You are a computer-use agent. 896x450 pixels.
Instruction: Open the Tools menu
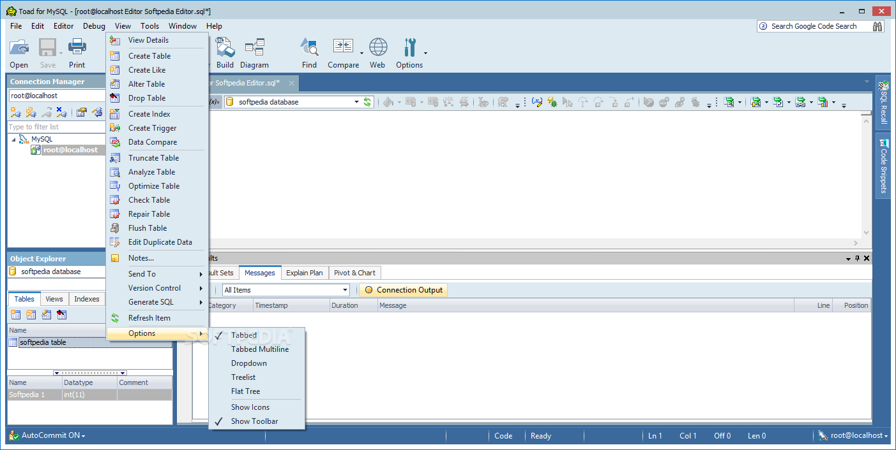[150, 26]
